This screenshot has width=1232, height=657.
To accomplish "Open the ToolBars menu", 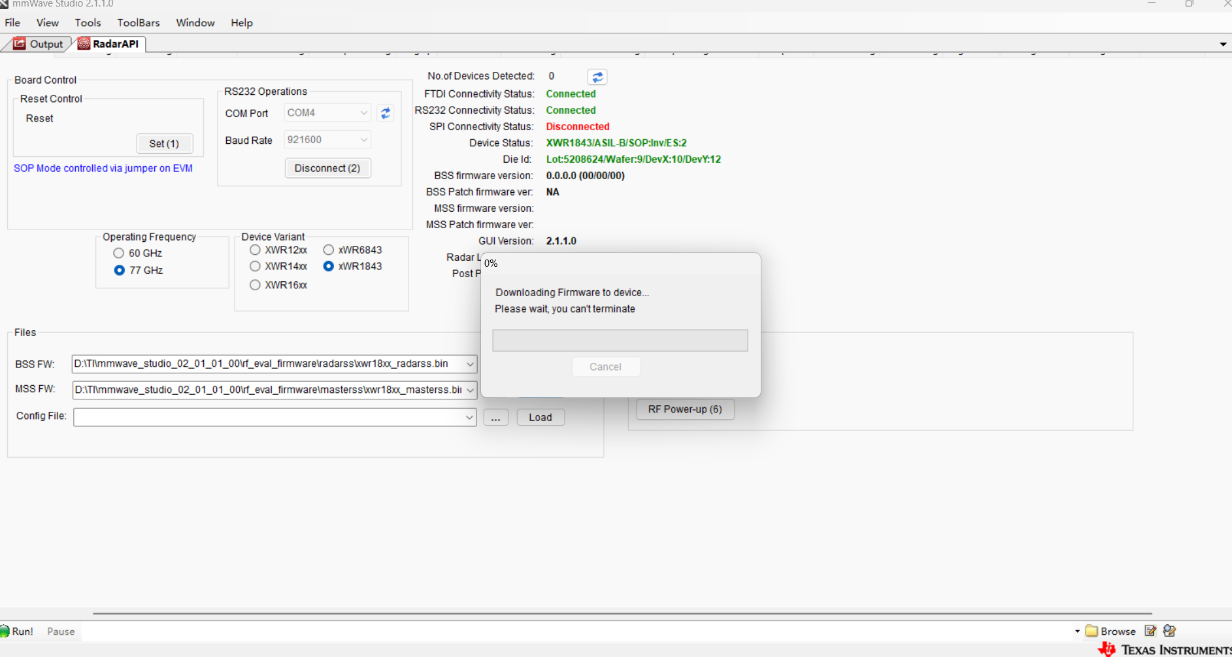I will (x=139, y=23).
